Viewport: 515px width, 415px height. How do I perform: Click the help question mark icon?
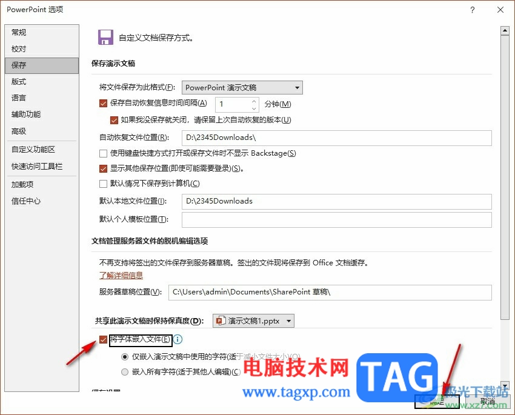(473, 10)
